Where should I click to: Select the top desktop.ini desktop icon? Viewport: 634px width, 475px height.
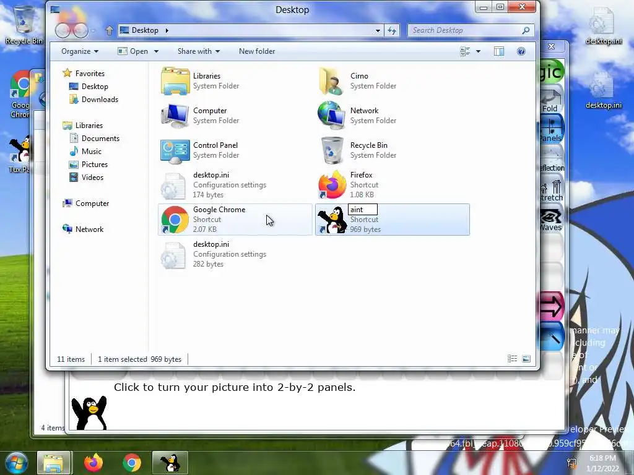(x=603, y=26)
